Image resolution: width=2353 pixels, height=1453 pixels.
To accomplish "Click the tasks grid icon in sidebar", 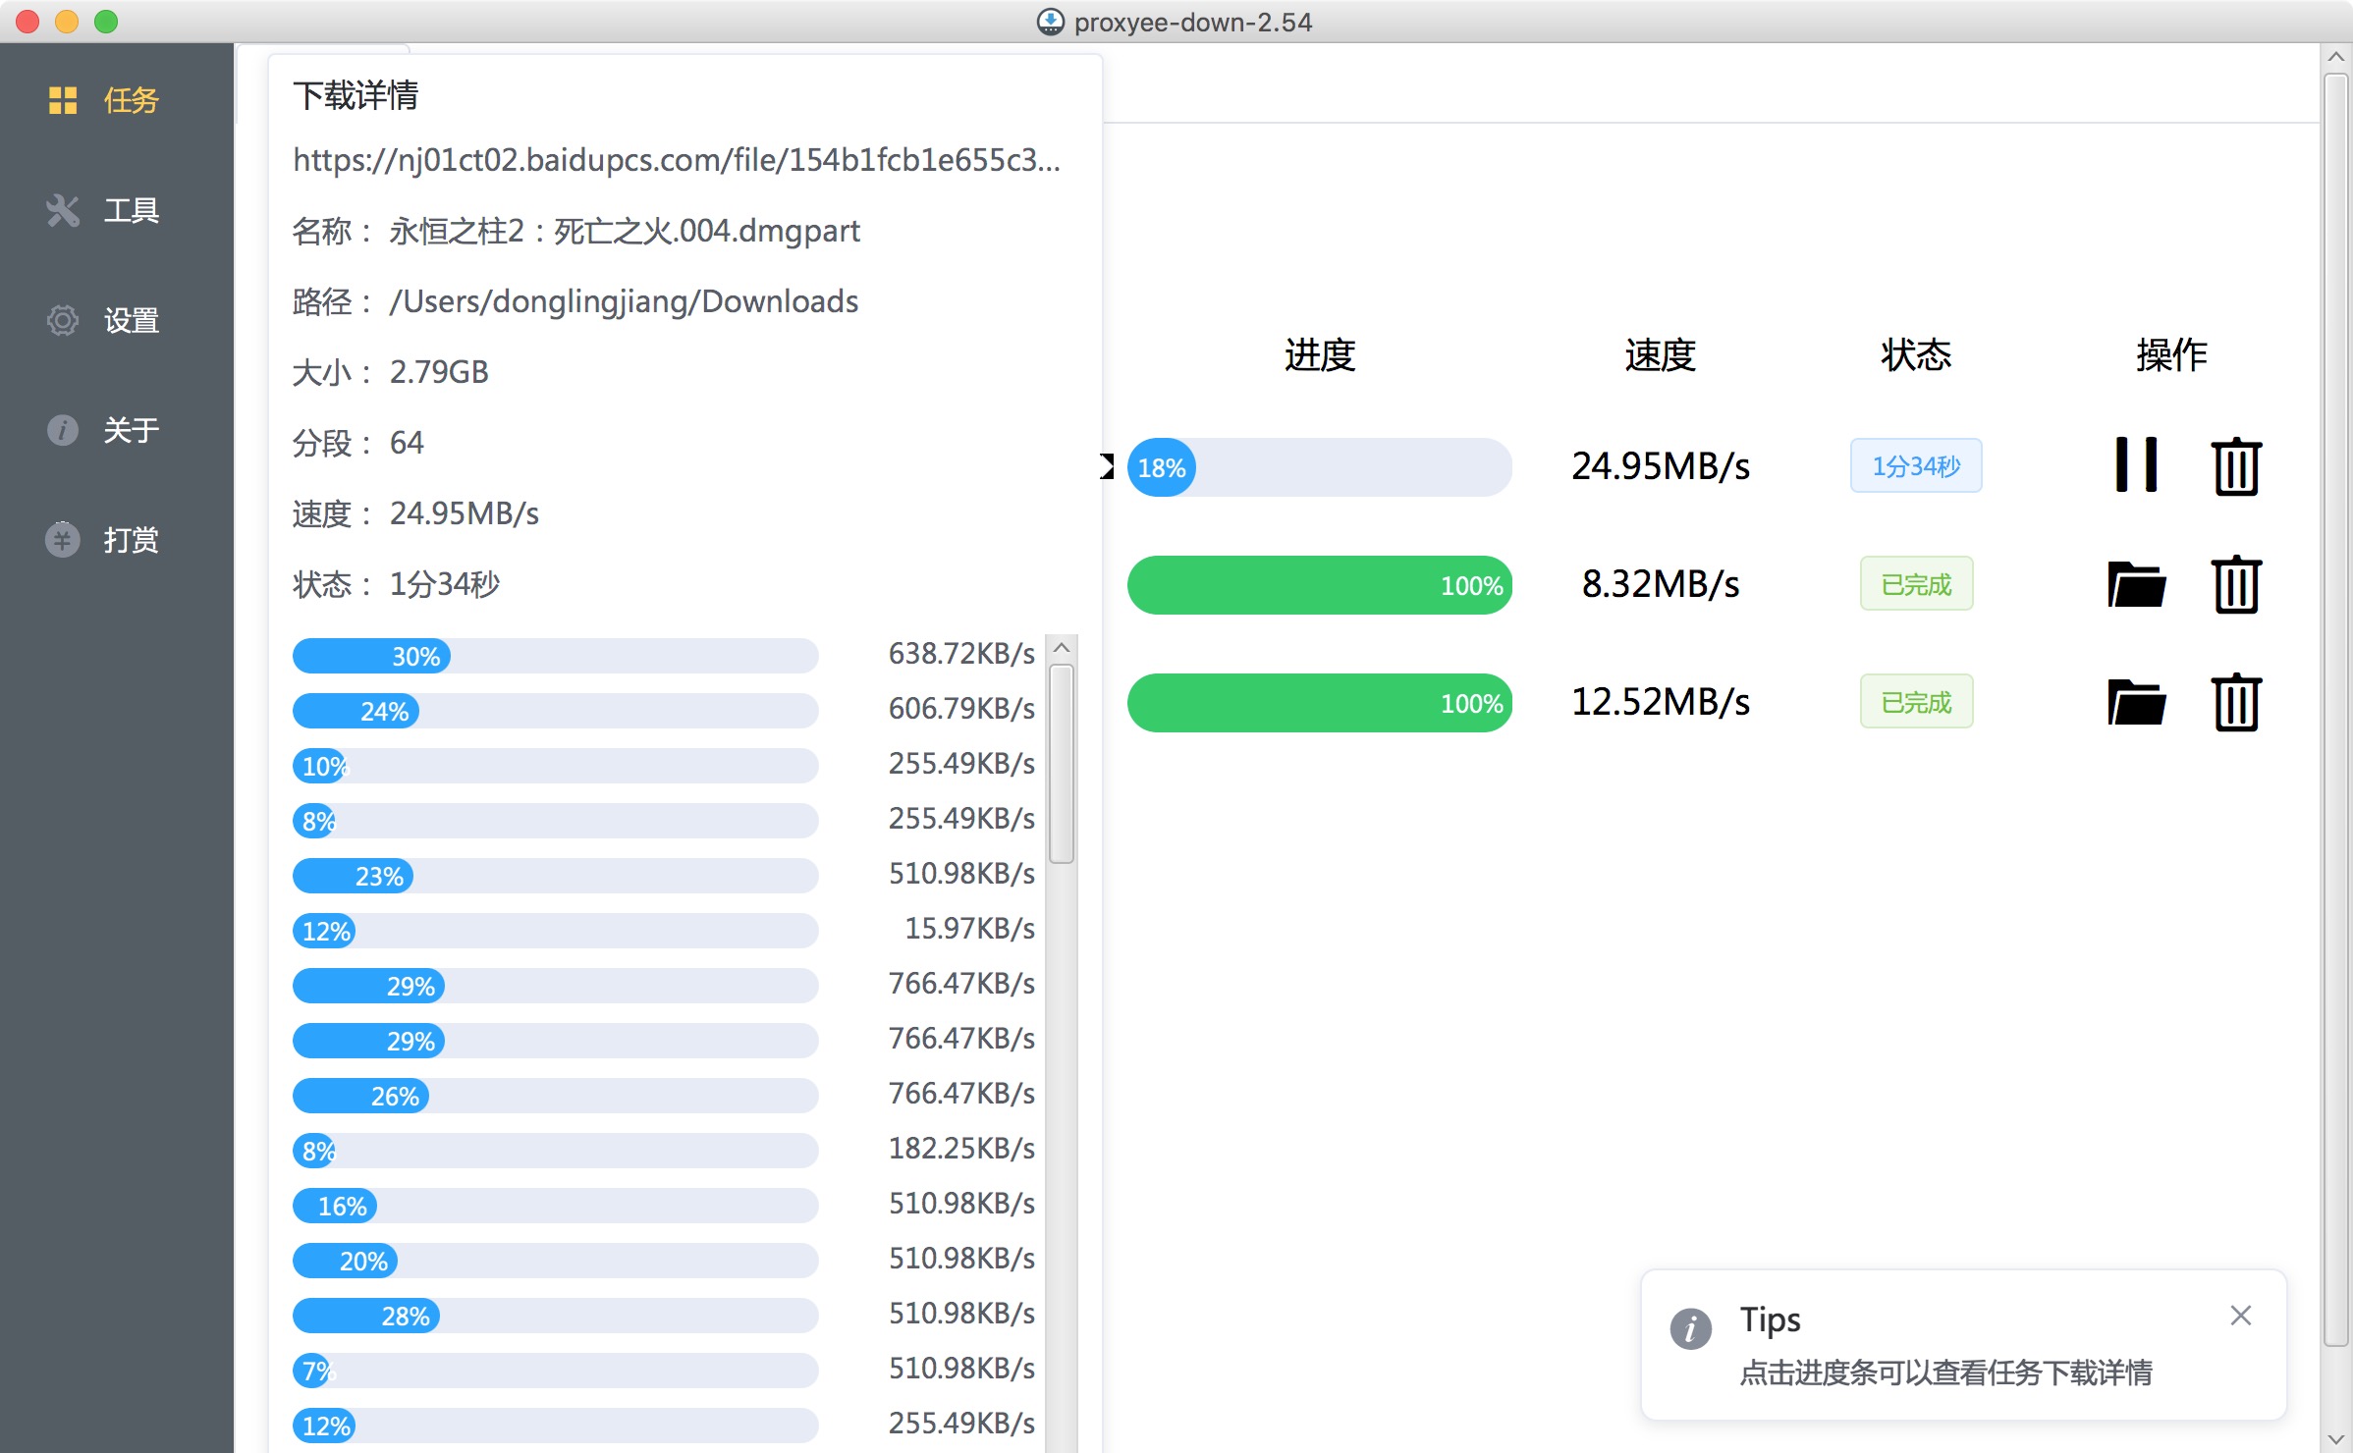I will [63, 100].
